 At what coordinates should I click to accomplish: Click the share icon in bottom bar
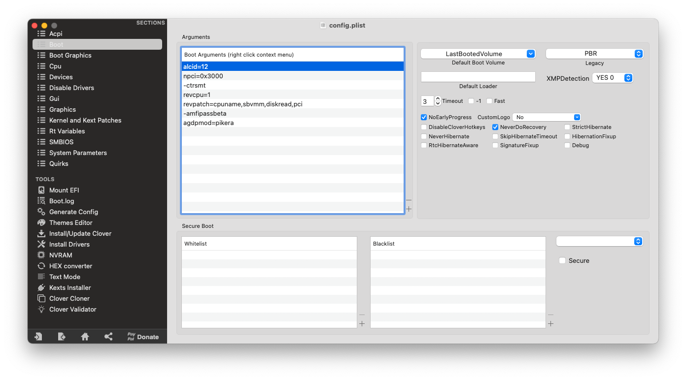[108, 337]
